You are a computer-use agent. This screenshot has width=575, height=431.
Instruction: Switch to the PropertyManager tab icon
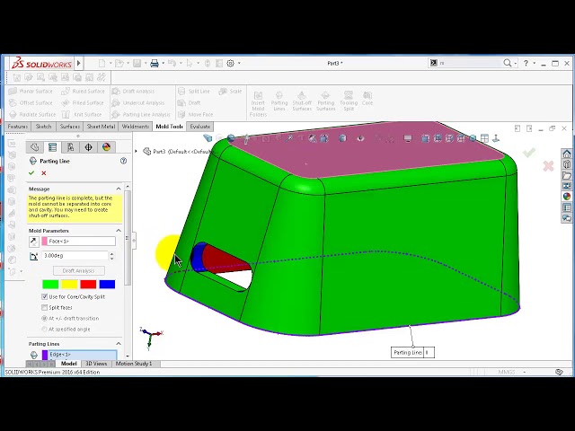52,147
